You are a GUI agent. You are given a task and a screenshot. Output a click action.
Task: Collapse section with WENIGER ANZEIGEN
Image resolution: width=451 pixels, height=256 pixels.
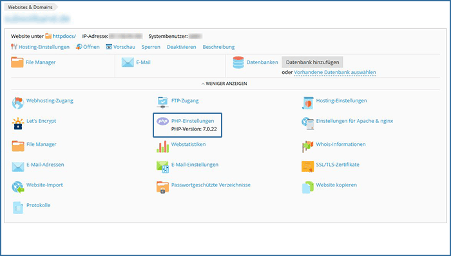(224, 84)
